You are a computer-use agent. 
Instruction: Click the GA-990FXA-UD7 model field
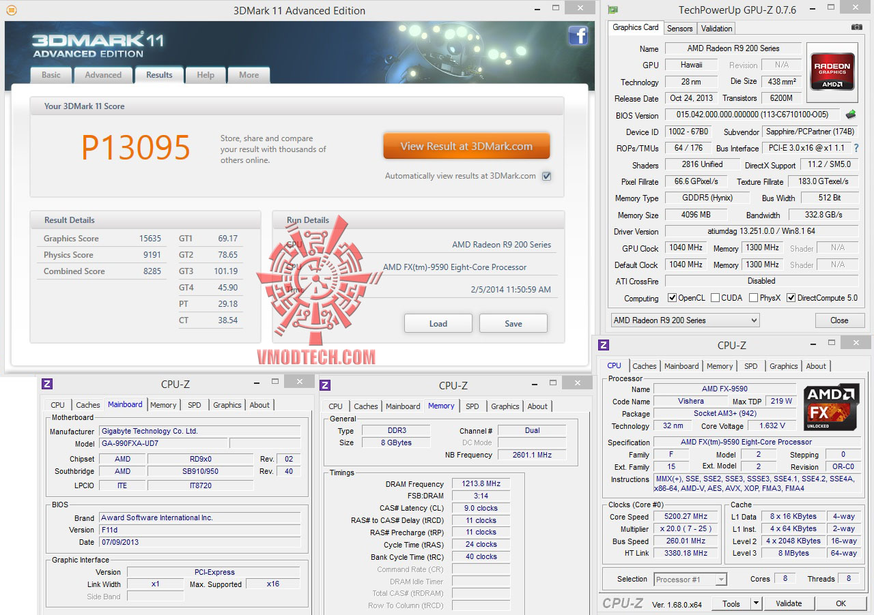pos(163,443)
